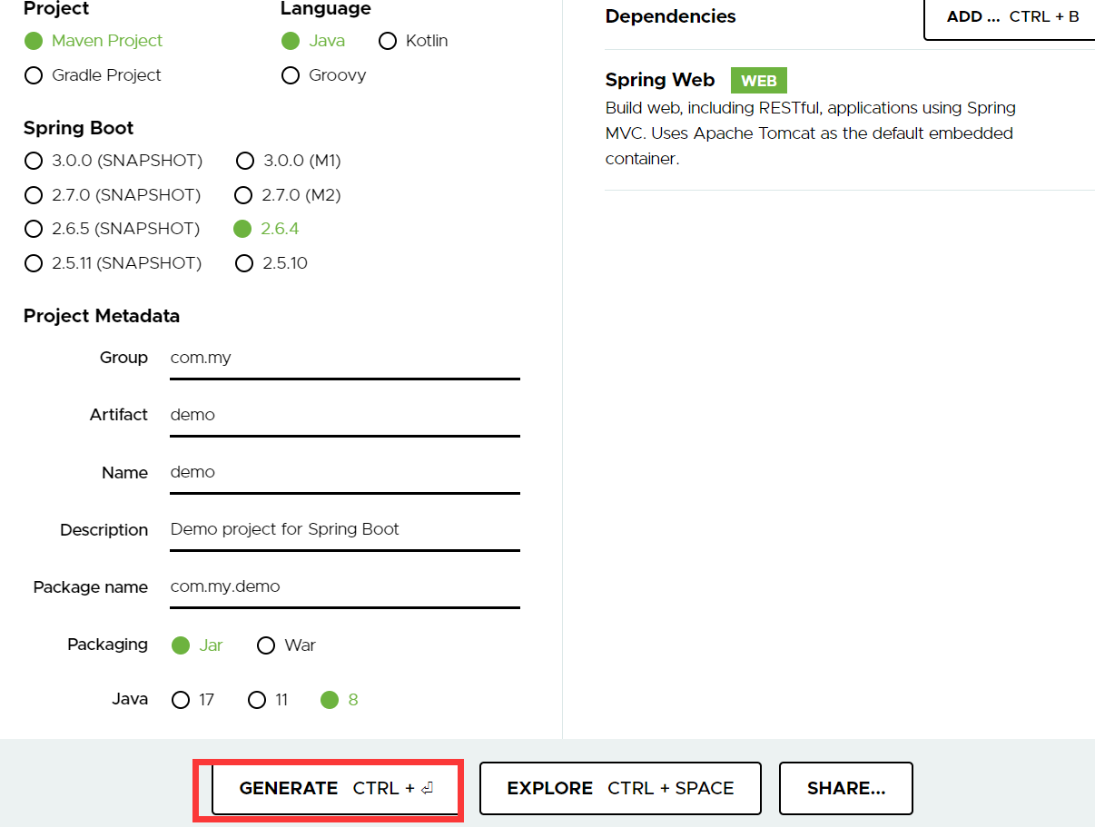The height and width of the screenshot is (827, 1095).
Task: Select the Spring Web dependency title
Action: [660, 80]
